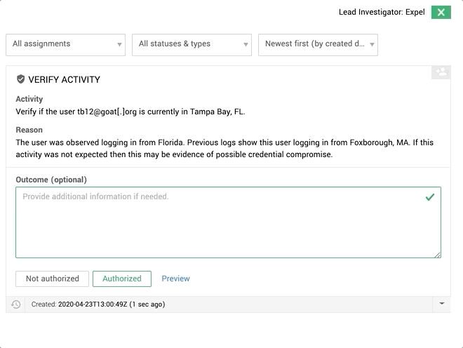Click the Newest first dropdown arrow
This screenshot has width=463, height=348.
pyautogui.click(x=372, y=45)
